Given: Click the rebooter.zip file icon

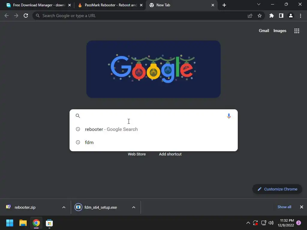Looking at the screenshot, I should [x=8, y=207].
